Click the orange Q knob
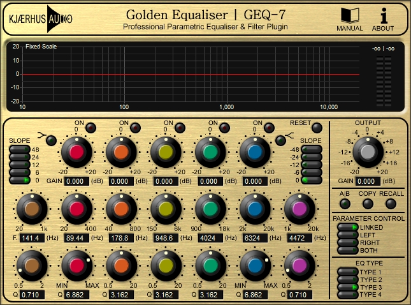 (x=121, y=265)
